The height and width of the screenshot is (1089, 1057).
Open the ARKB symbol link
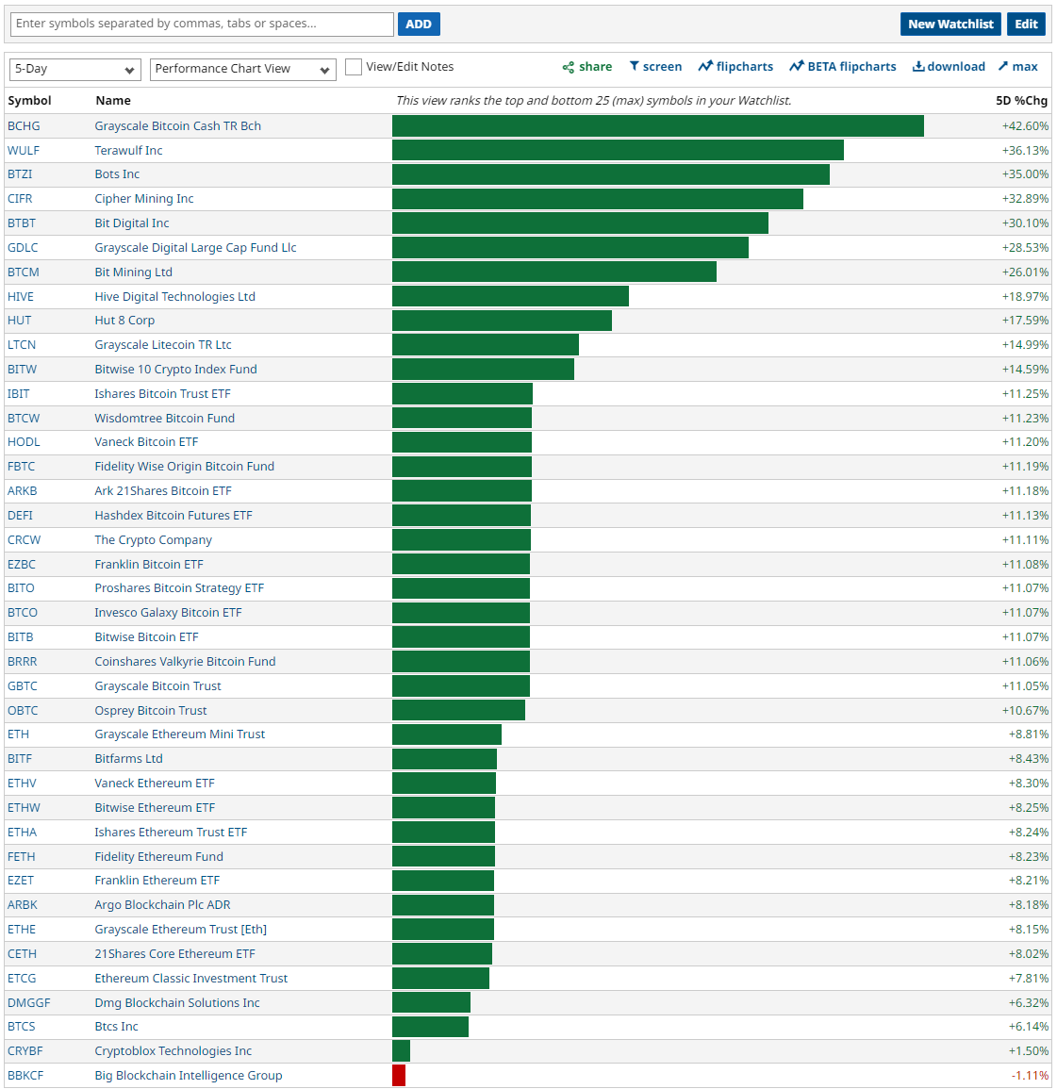[x=23, y=491]
